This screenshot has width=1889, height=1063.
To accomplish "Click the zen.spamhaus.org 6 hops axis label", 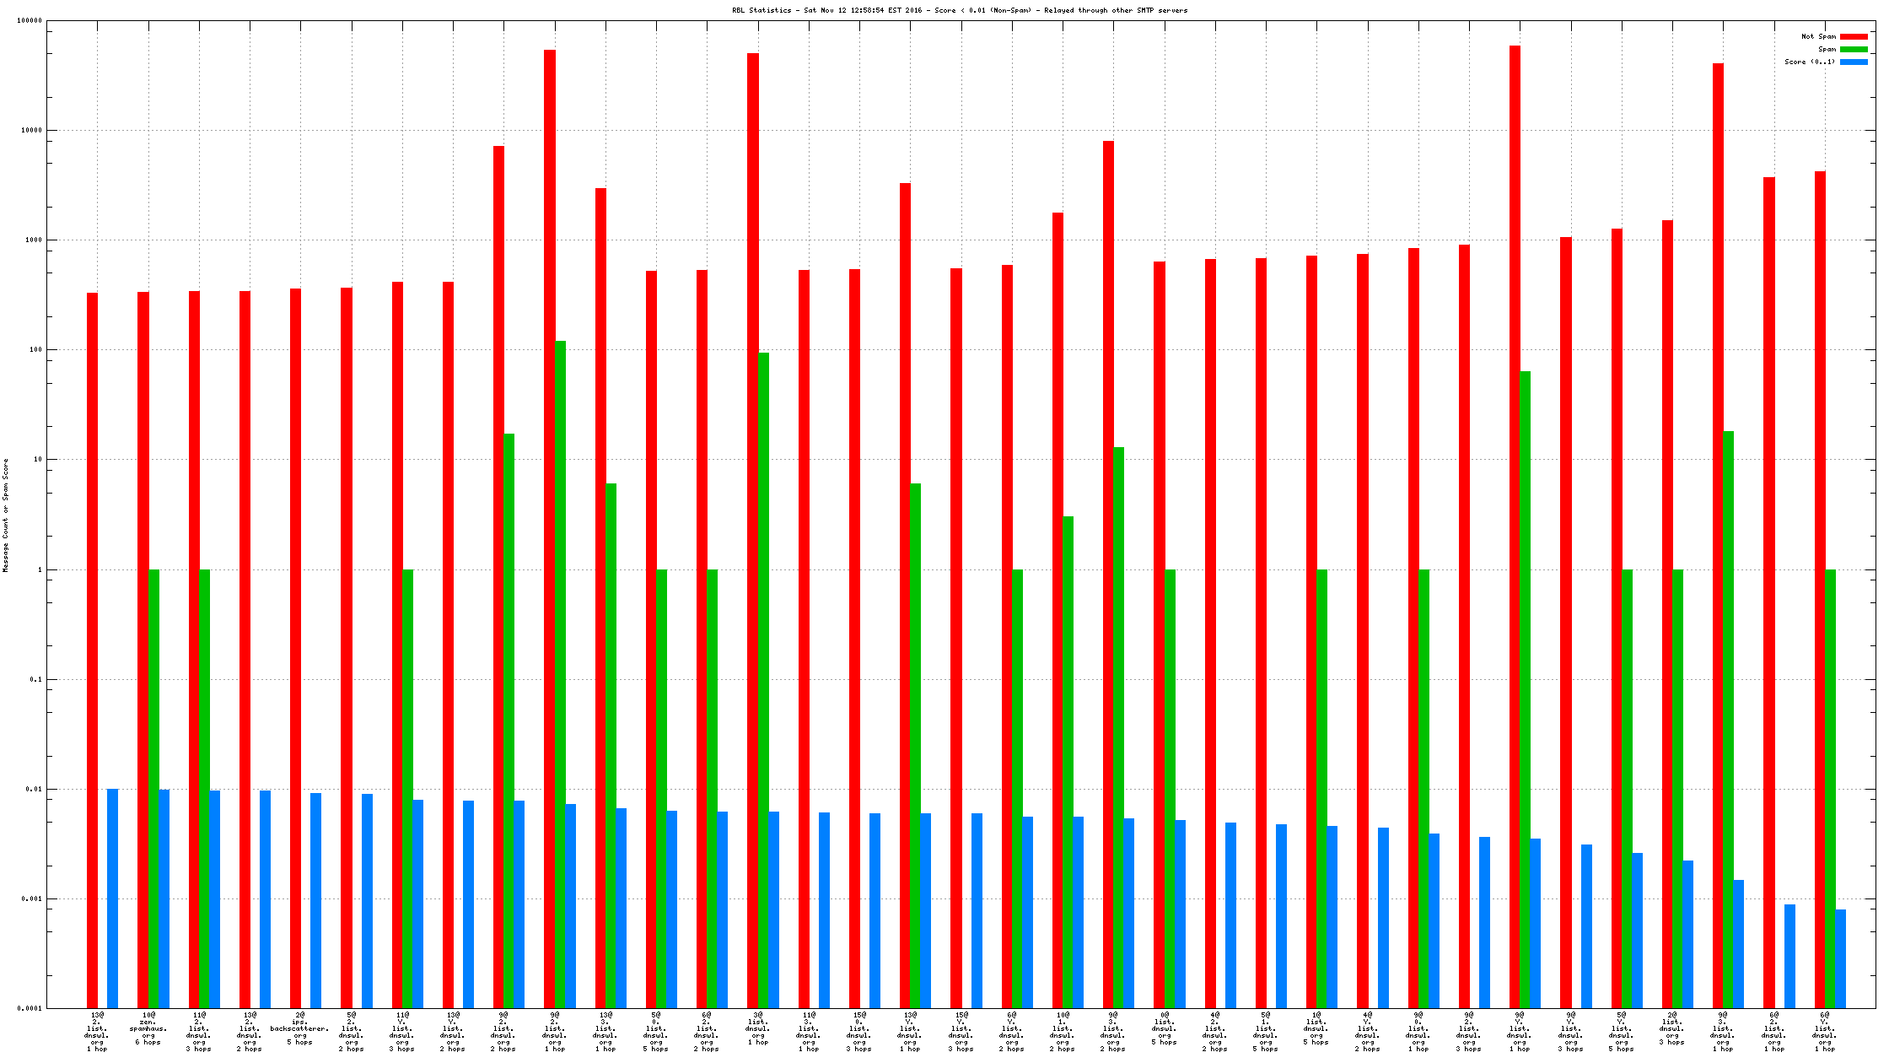I will click(x=148, y=1028).
